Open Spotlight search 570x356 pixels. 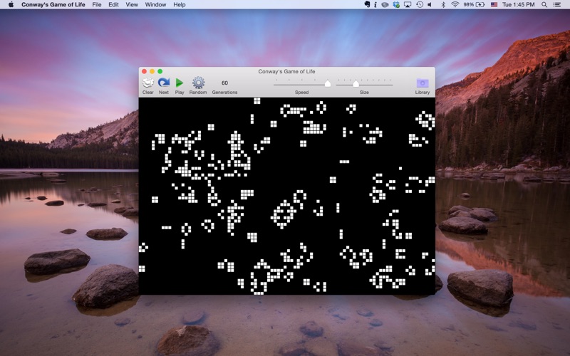[x=544, y=4]
